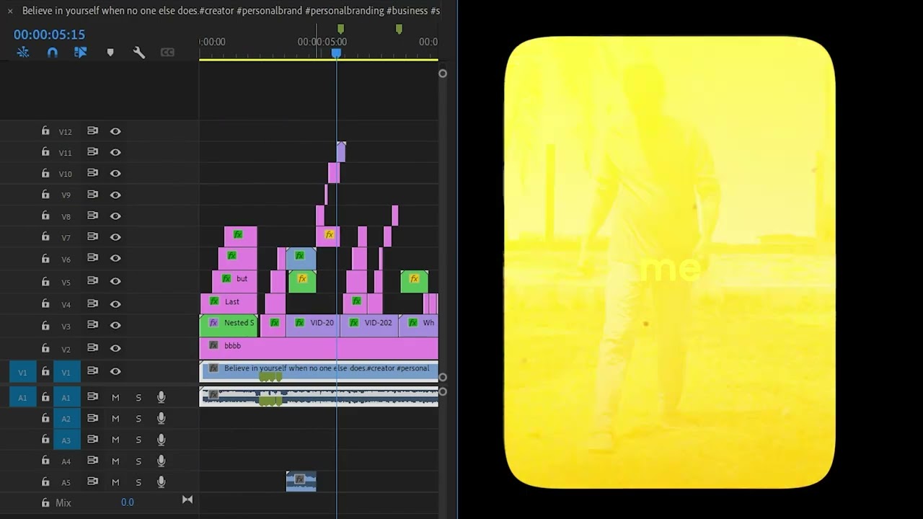923x519 pixels.
Task: Enable voice-over record on A3
Action: pos(162,439)
